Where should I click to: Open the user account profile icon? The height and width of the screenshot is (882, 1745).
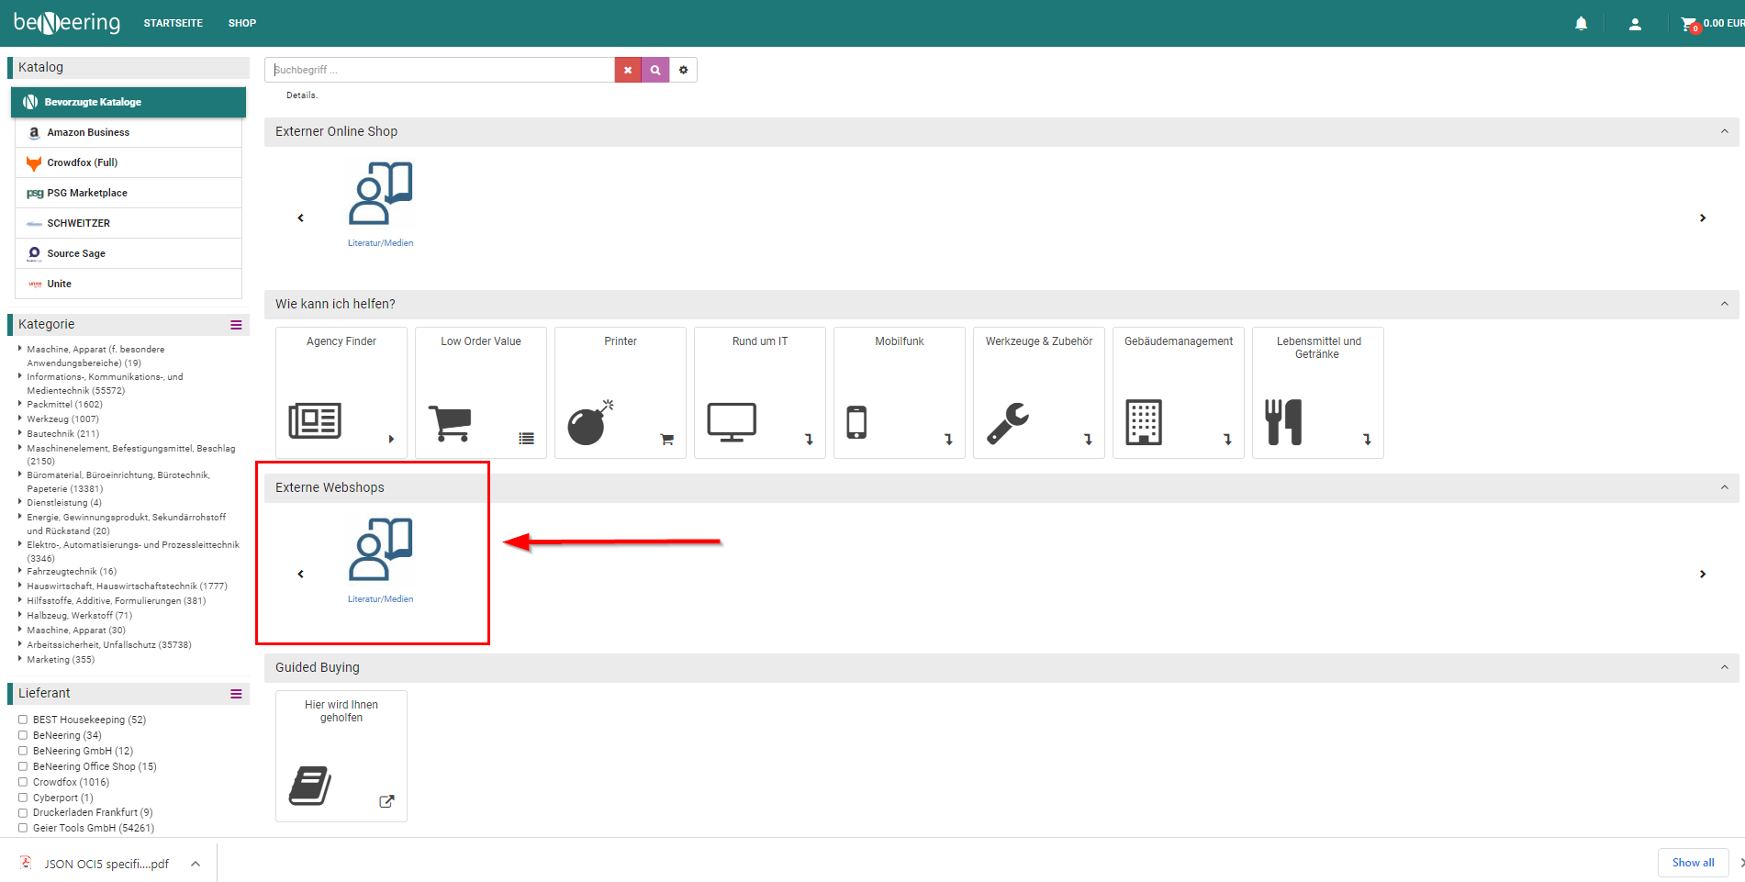pyautogui.click(x=1635, y=24)
